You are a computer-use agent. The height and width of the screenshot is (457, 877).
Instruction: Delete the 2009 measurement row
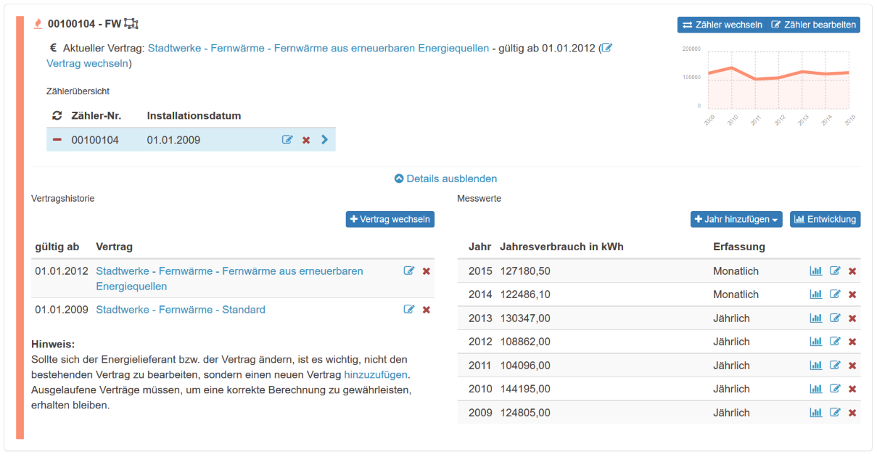coord(852,413)
